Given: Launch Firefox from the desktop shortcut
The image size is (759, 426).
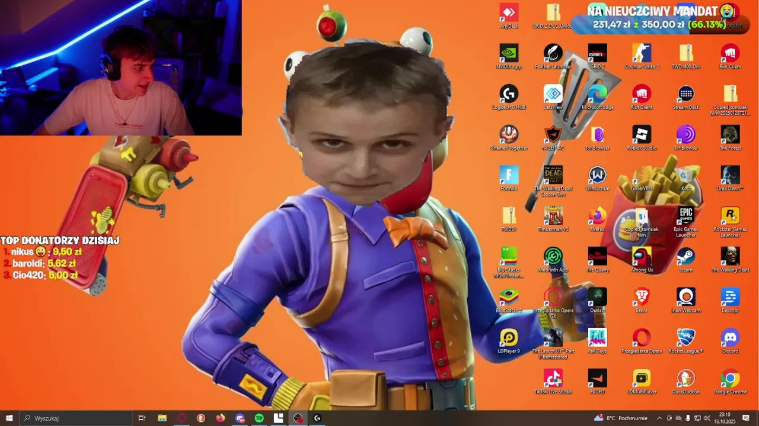Looking at the screenshot, I should click(597, 220).
